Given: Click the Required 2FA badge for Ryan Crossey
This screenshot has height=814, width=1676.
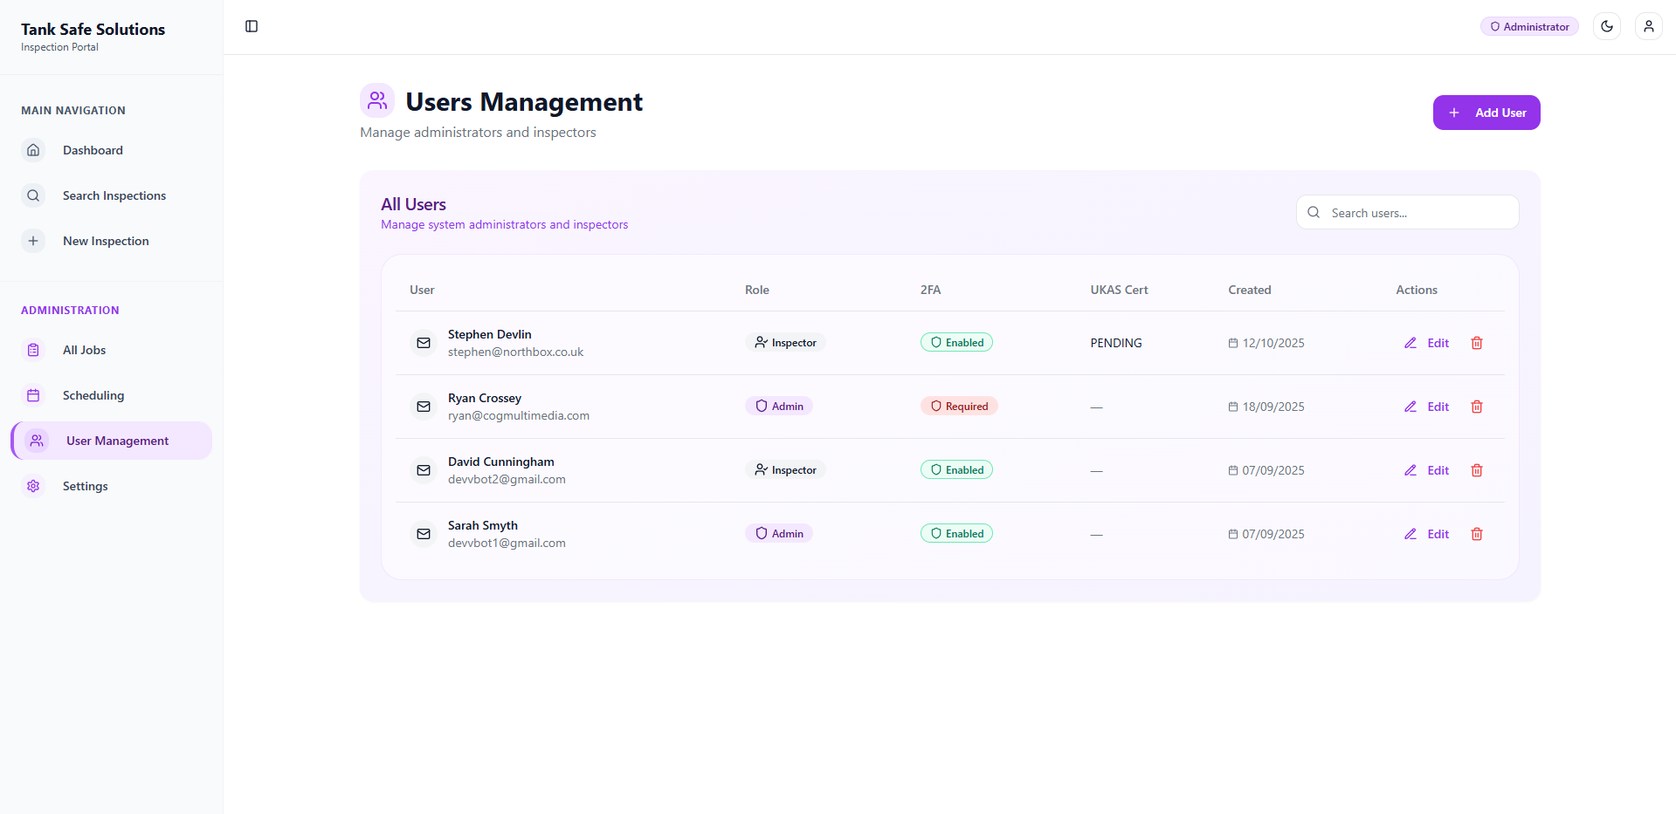Looking at the screenshot, I should point(958,405).
